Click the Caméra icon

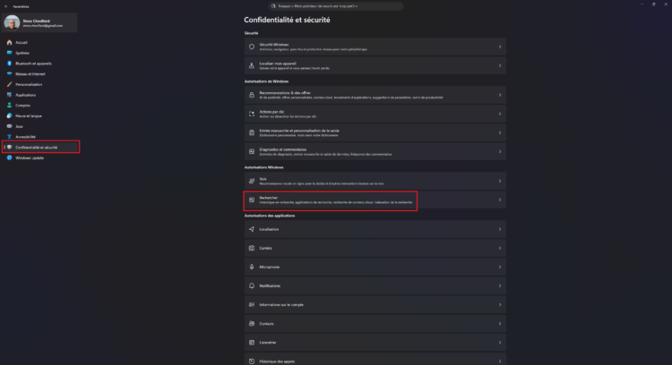252,248
